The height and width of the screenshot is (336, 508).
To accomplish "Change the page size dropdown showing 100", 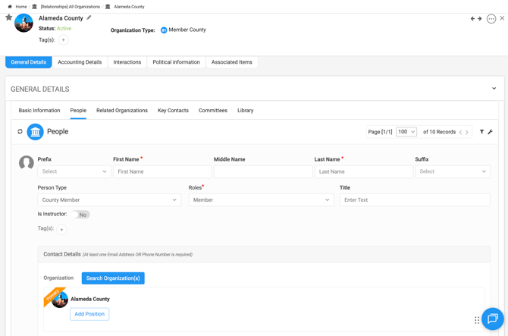I will pos(406,132).
